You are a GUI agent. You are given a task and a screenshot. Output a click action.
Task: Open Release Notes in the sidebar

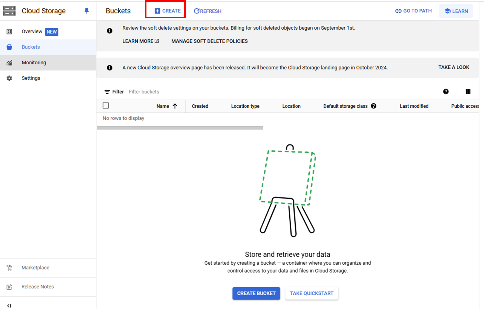point(48,287)
